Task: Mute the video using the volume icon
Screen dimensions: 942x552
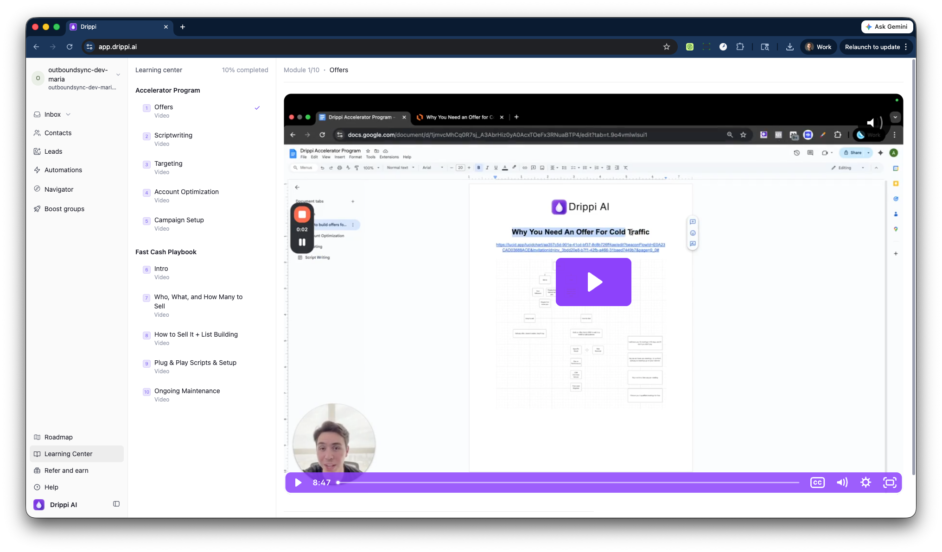Action: [x=842, y=483]
